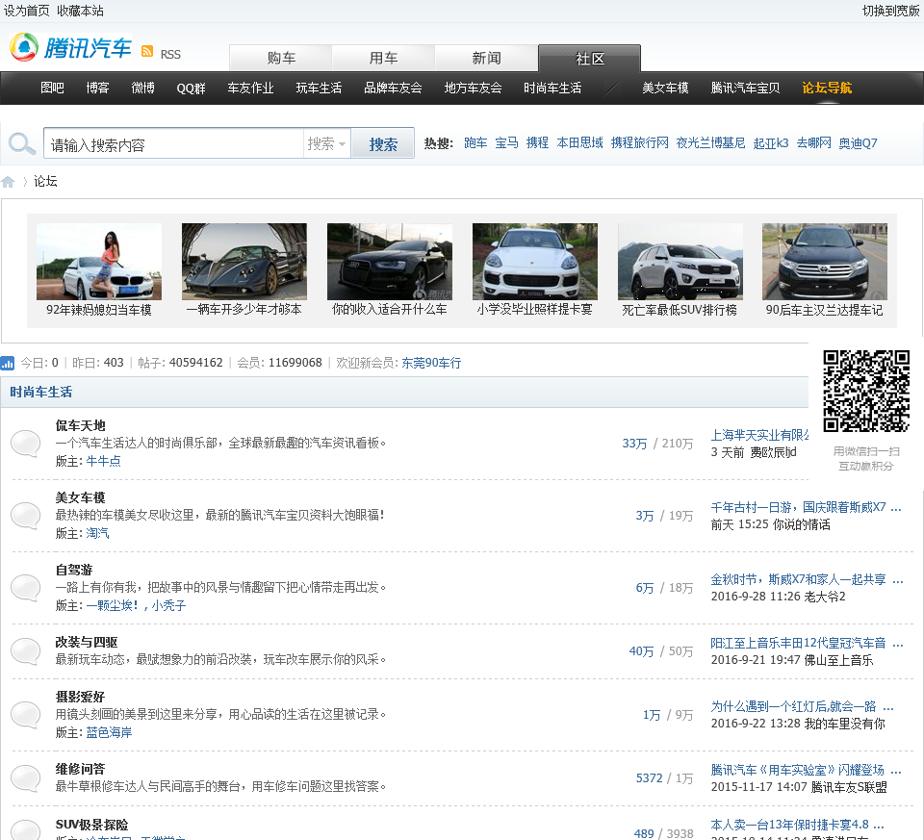Click the hot search link 宝马
The width and height of the screenshot is (924, 840).
click(x=506, y=143)
